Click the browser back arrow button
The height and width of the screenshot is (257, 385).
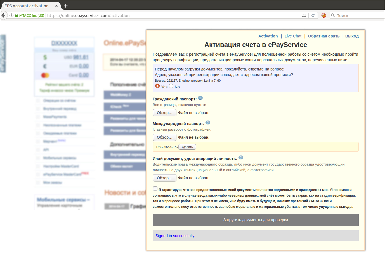[x=3, y=15]
